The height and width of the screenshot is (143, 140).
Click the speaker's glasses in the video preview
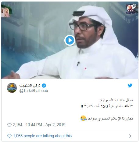(x=82, y=27)
